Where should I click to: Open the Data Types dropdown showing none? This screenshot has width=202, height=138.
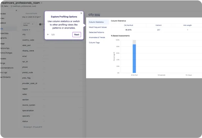[x=28, y=24]
